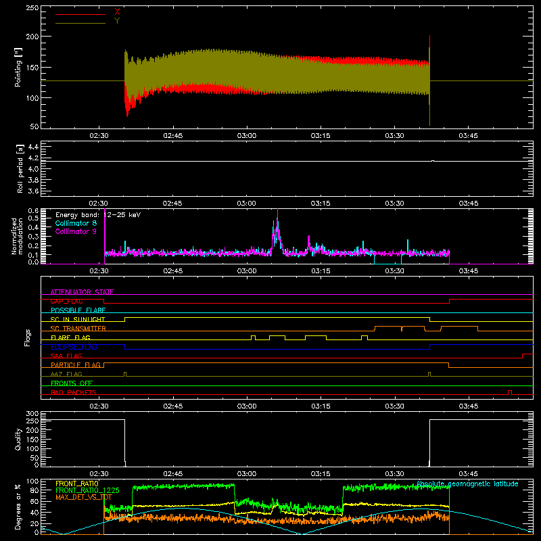Click the yellow FRONT_RATIO legend entry

(77, 484)
